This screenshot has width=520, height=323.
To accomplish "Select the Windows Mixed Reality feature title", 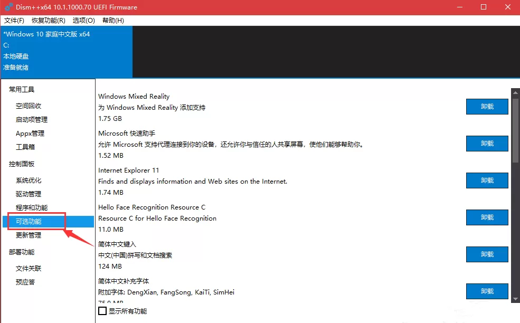I will tap(134, 97).
